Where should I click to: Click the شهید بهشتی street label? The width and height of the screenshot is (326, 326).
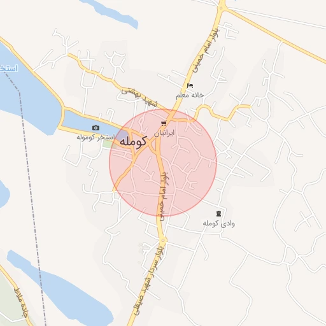point(139,97)
